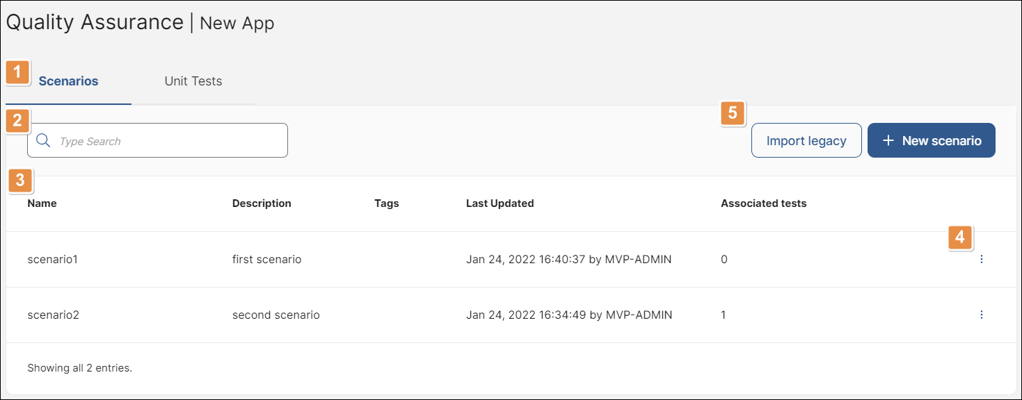Open the three-dot menu for scenario2
Image resolution: width=1022 pixels, height=400 pixels.
pos(982,315)
